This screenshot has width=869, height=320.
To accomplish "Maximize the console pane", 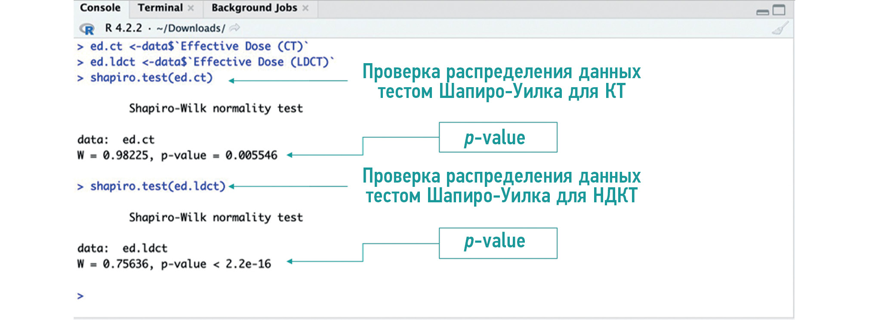I will [x=779, y=10].
